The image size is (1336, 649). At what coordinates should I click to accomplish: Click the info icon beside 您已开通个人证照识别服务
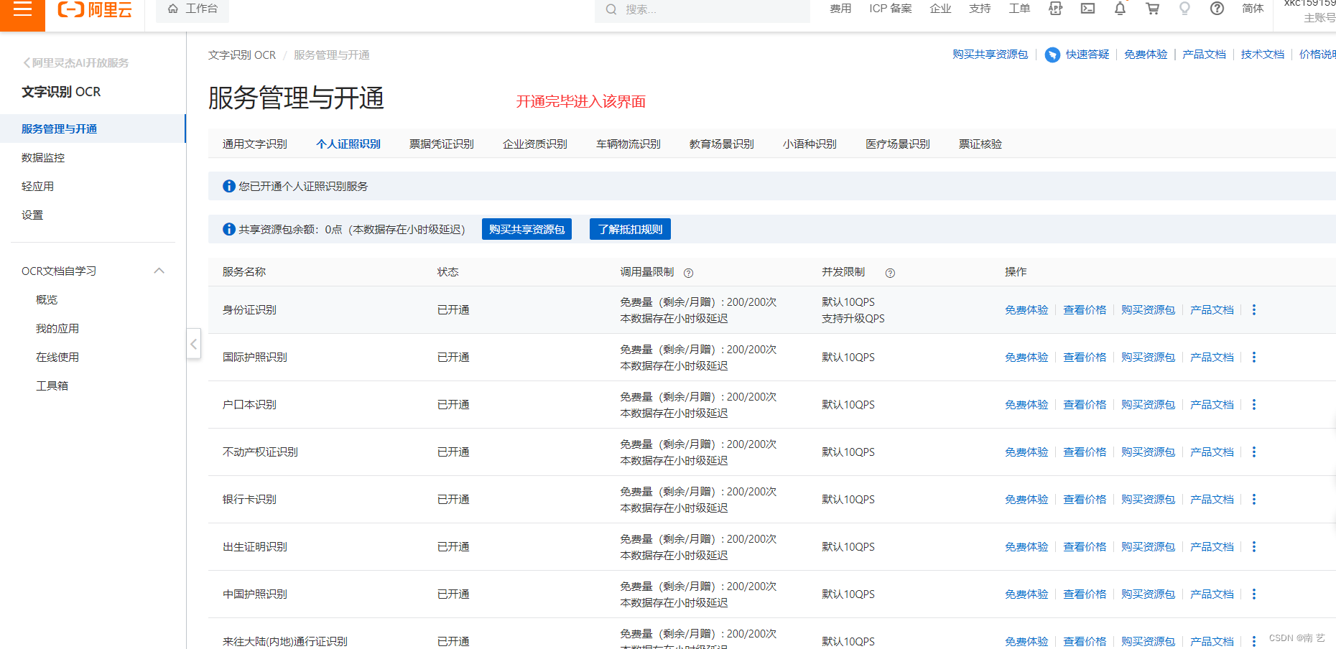click(x=229, y=186)
